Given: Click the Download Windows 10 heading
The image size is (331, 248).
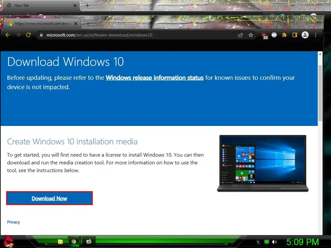Looking at the screenshot, I should [x=65, y=62].
